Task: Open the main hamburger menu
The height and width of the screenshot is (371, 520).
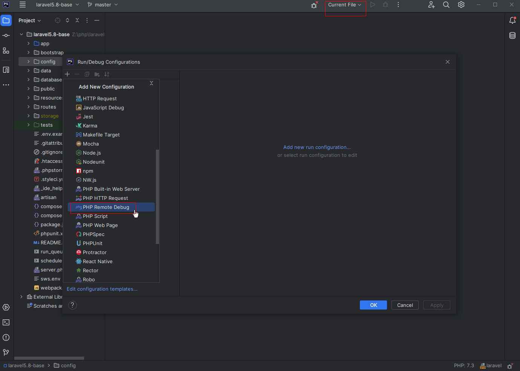Action: point(23,5)
